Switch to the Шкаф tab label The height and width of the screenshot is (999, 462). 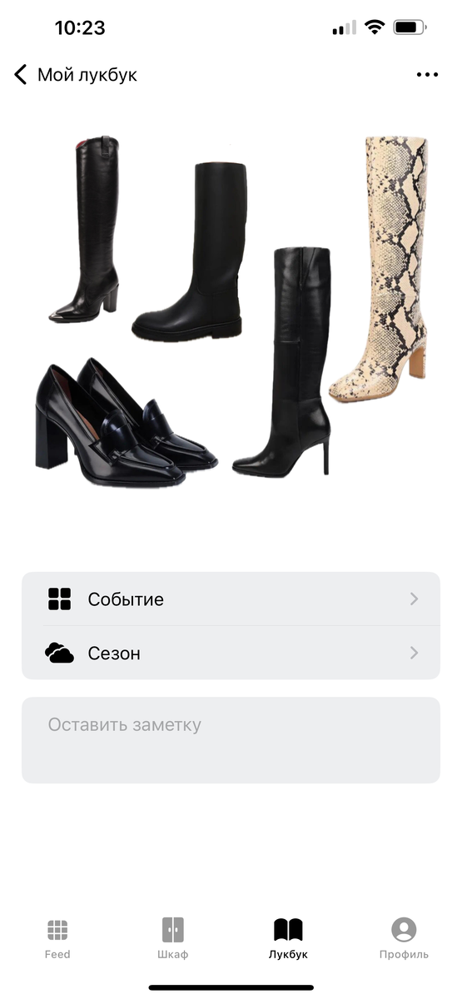tap(172, 955)
